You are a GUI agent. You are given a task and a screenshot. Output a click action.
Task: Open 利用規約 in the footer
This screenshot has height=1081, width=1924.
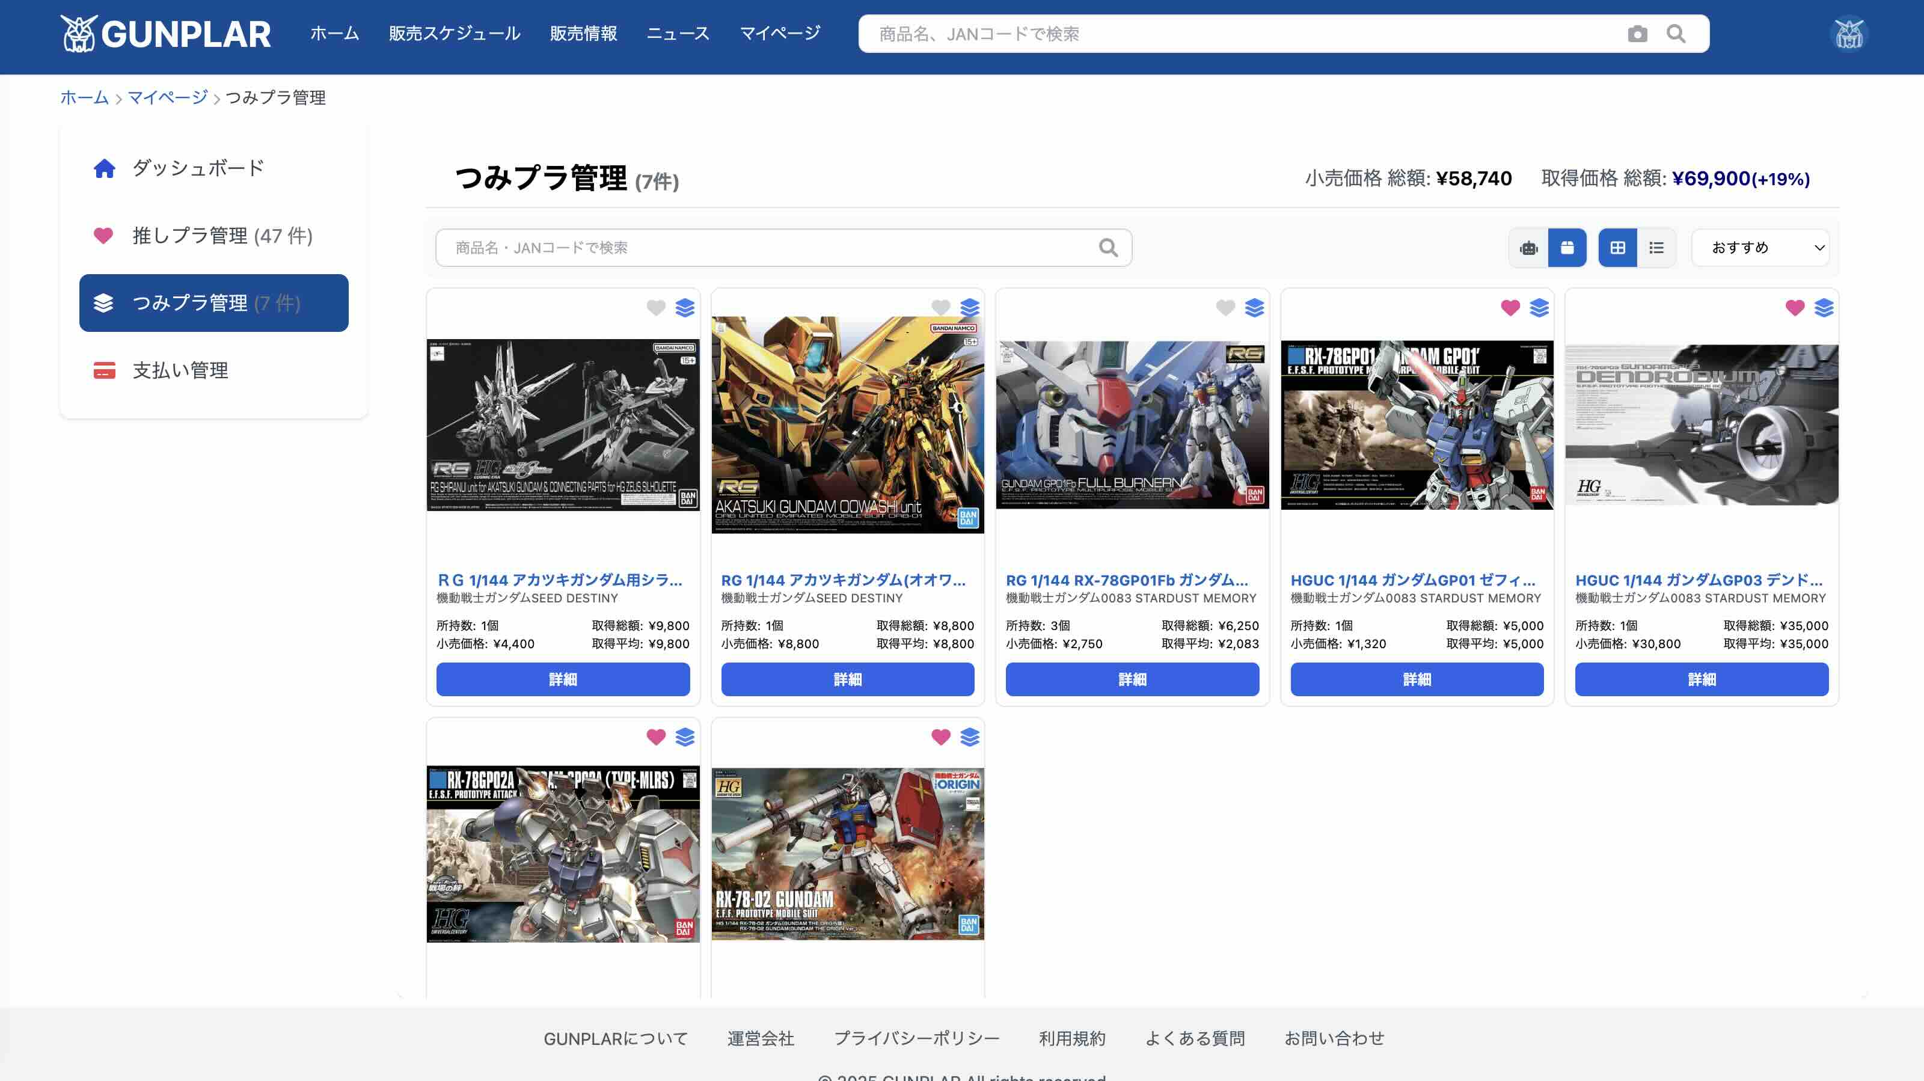click(x=1072, y=1038)
